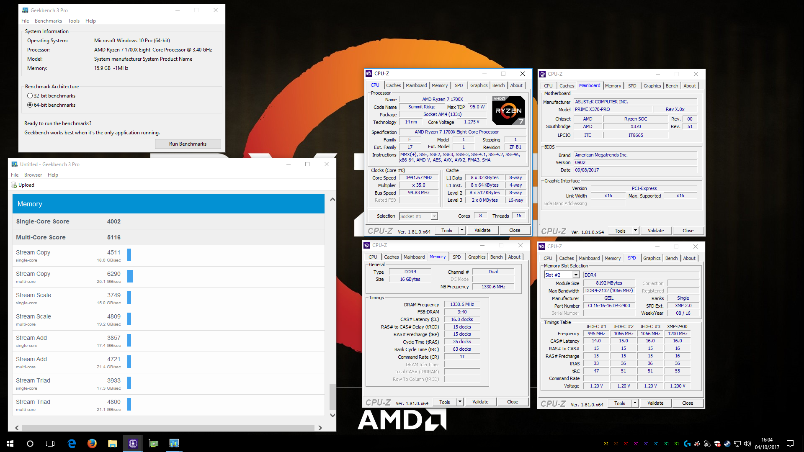Image resolution: width=804 pixels, height=452 pixels.
Task: Click the Run Benchmarks button
Action: point(188,144)
